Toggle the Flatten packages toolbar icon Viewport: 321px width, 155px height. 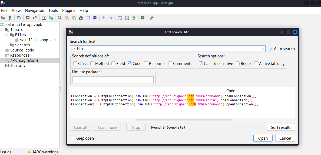tap(51, 18)
